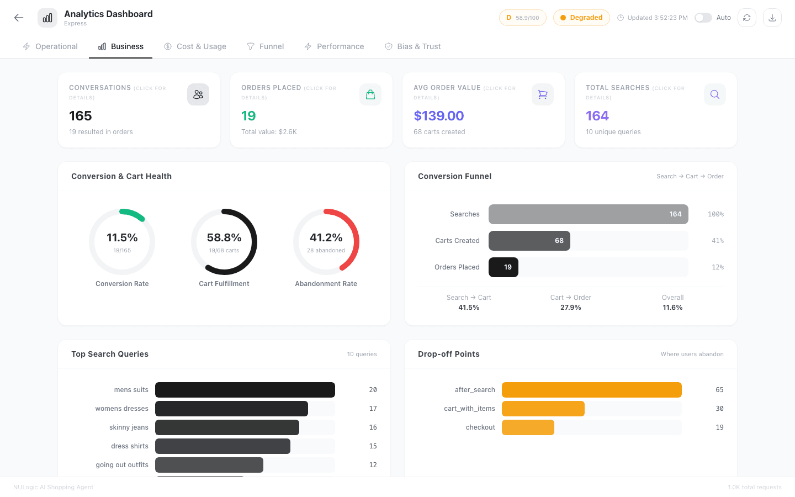
Task: Click the refresh icon button
Action: point(746,18)
